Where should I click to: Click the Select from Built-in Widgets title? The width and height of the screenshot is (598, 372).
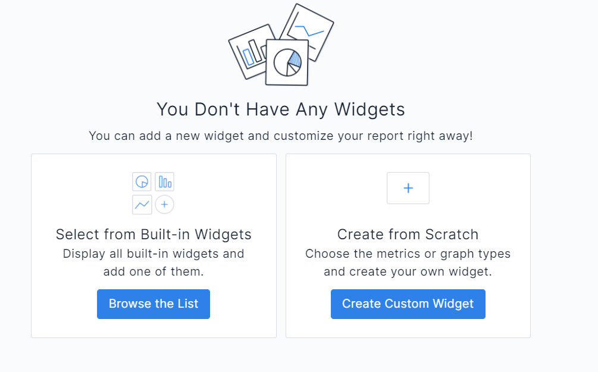153,235
